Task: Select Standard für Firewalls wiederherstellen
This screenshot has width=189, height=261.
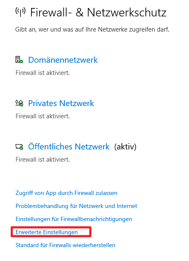Action: [66, 245]
